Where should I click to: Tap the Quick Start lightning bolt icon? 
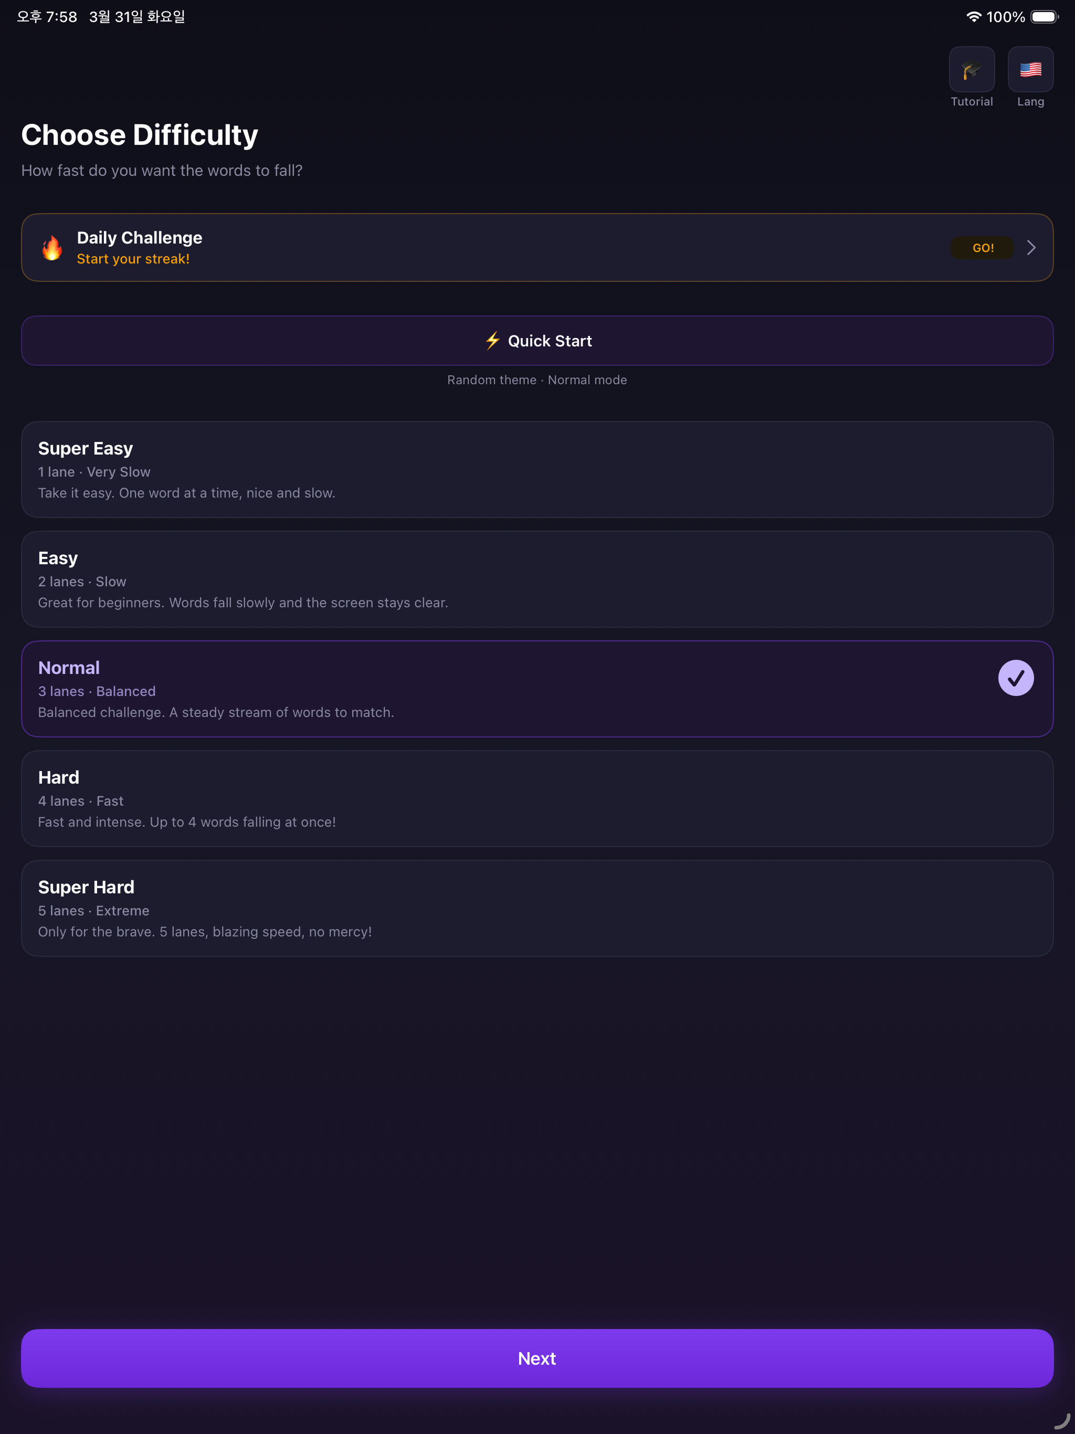[x=493, y=340]
